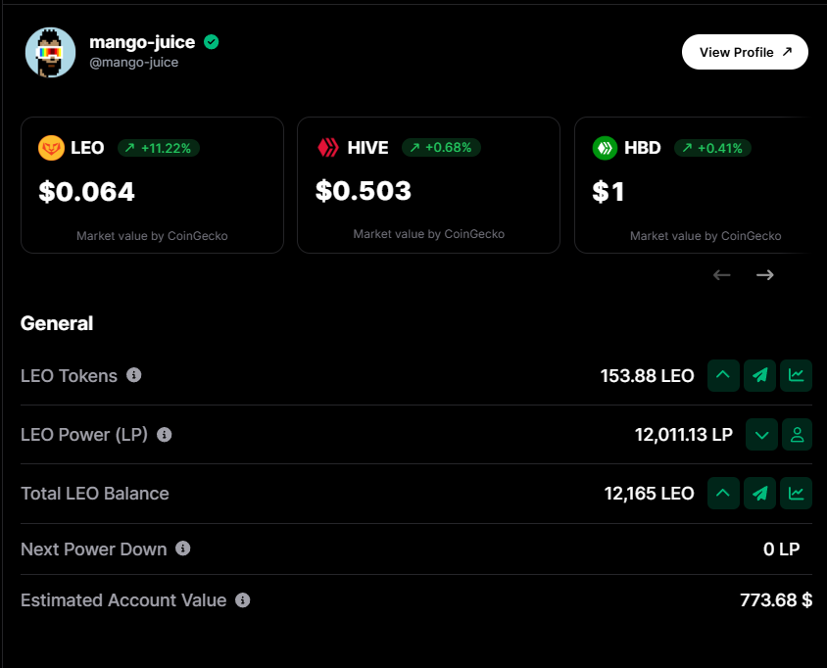Select the @mango-juice handle text
The height and width of the screenshot is (668, 827).
pos(134,63)
